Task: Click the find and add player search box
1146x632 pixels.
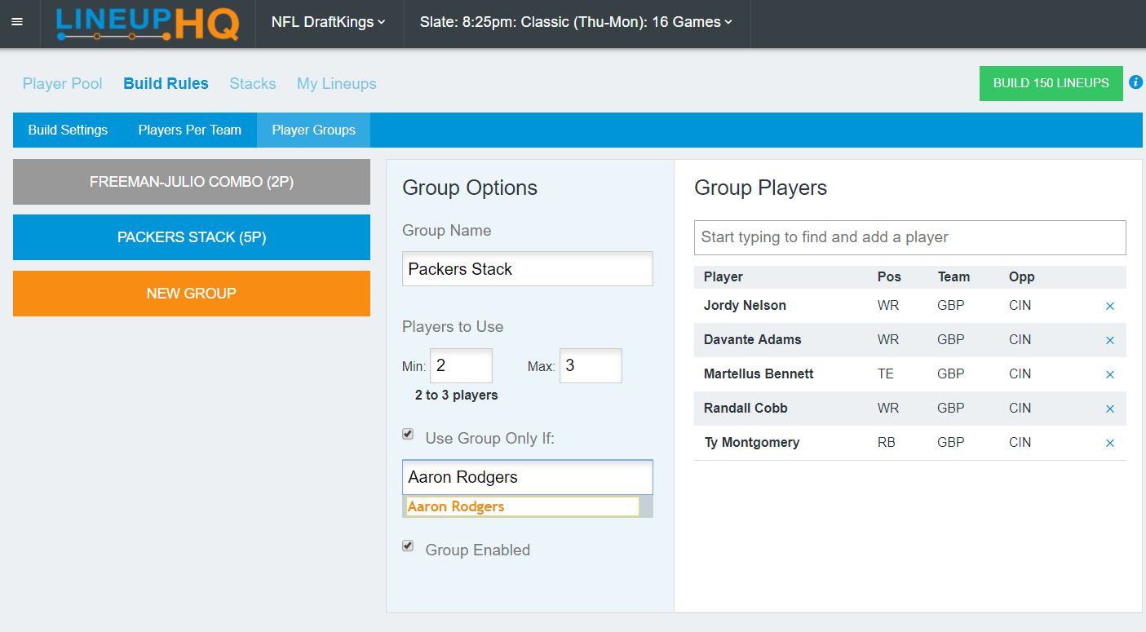Action: (x=910, y=237)
